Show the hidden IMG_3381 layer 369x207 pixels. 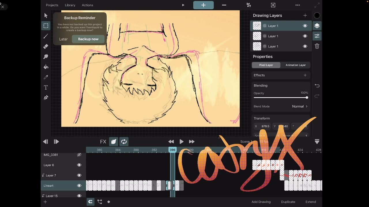click(x=79, y=155)
